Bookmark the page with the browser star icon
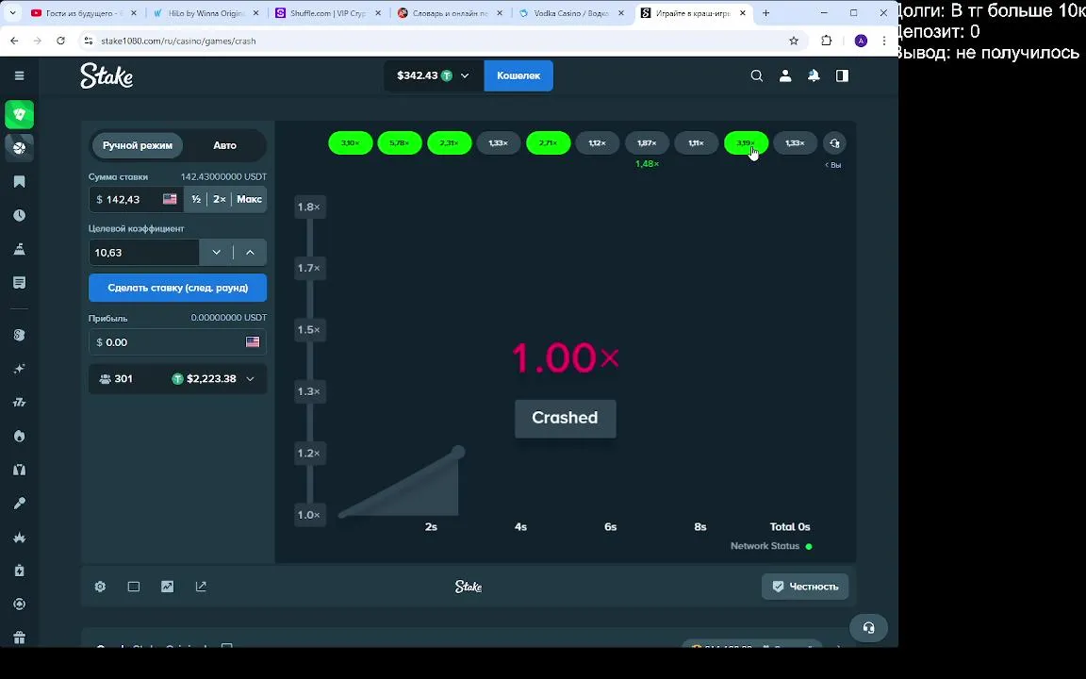Screen dimensions: 1086x679 [x=794, y=41]
